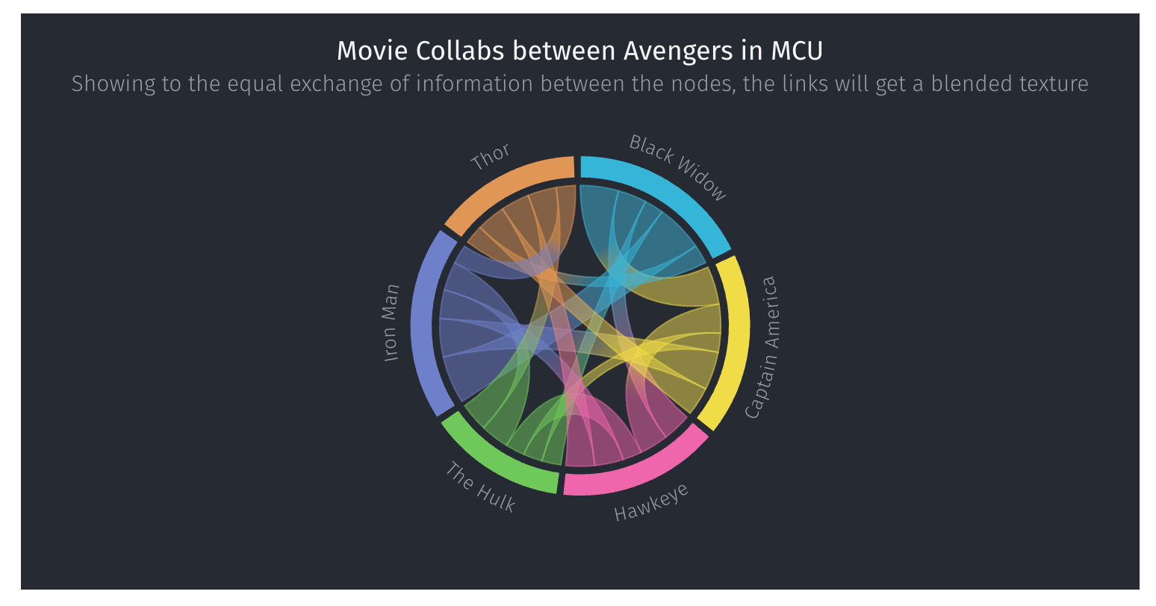
Task: Click the Iron Man text label
Action: [391, 323]
